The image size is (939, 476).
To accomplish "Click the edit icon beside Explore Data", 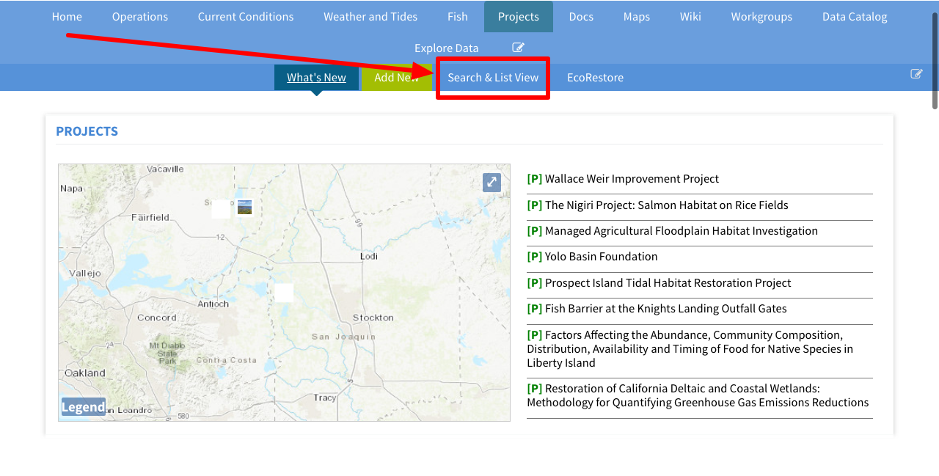I will point(518,48).
